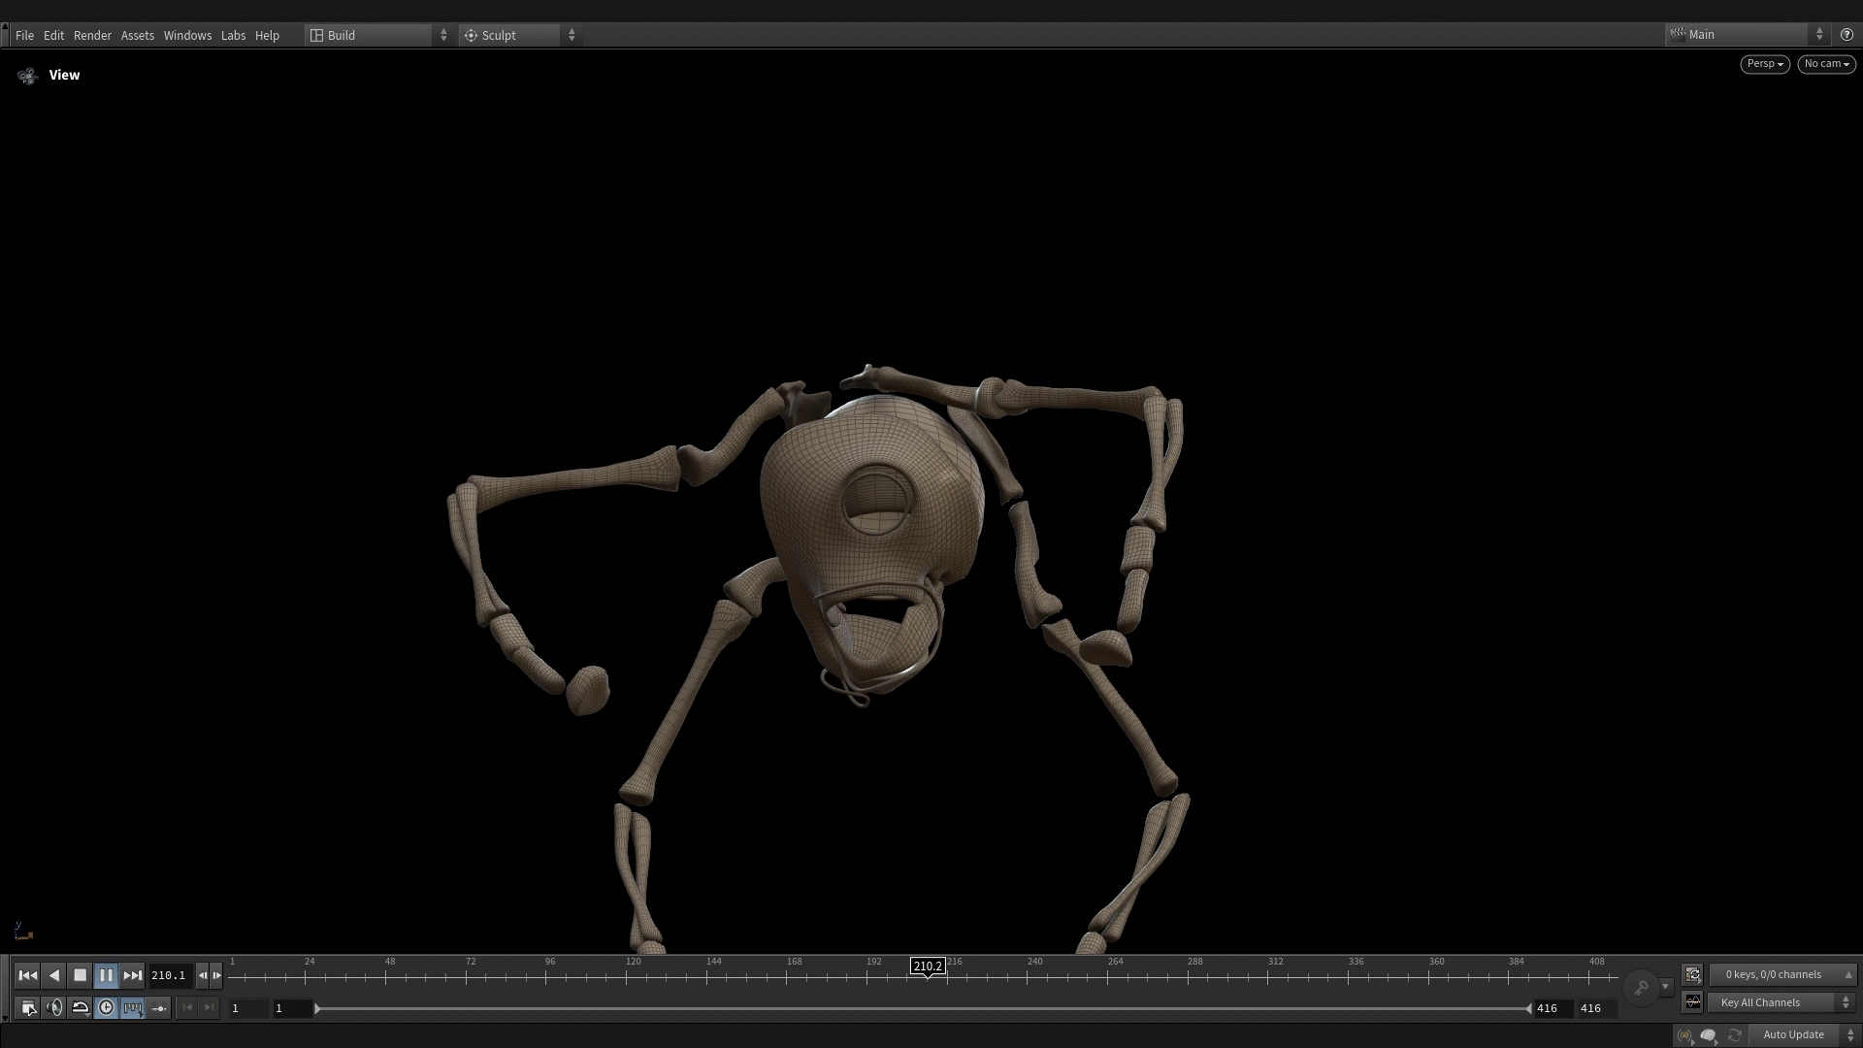Screen dimensions: 1863x1048
Task: Open the Persp viewport dropdown
Action: click(x=1764, y=64)
